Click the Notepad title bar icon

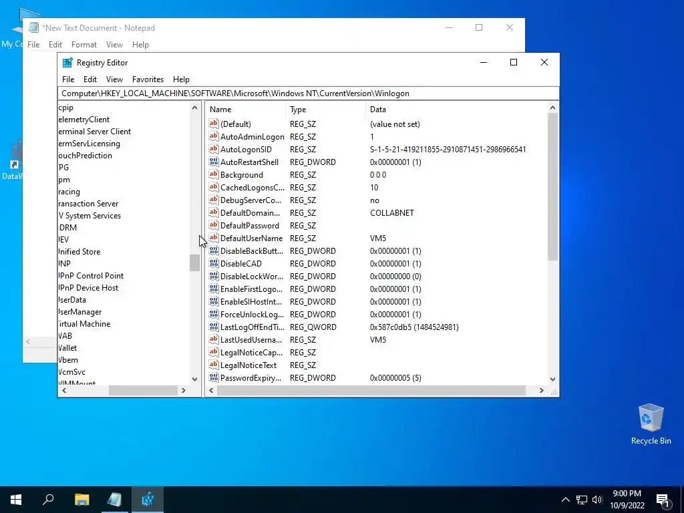coord(33,27)
